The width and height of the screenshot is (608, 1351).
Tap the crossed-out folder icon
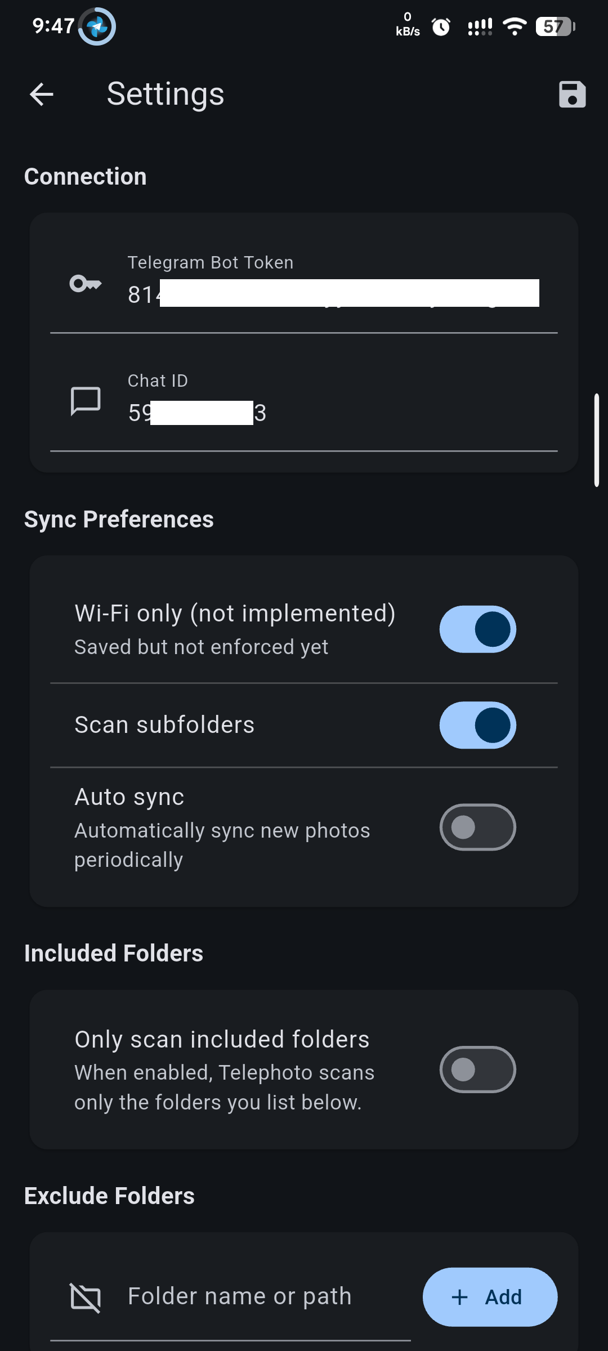[x=86, y=1298]
